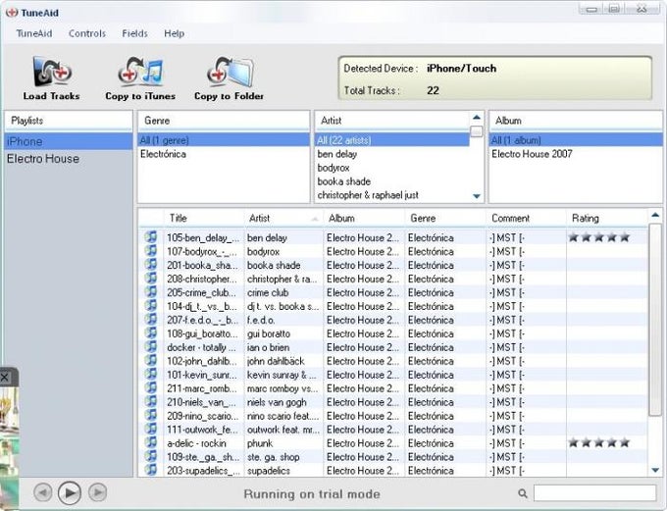This screenshot has height=511, width=667.
Task: Select Electro House 2007 album
Action: (576, 154)
